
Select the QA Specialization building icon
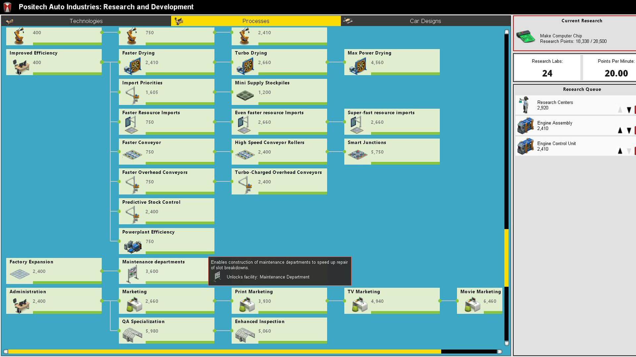(x=132, y=335)
